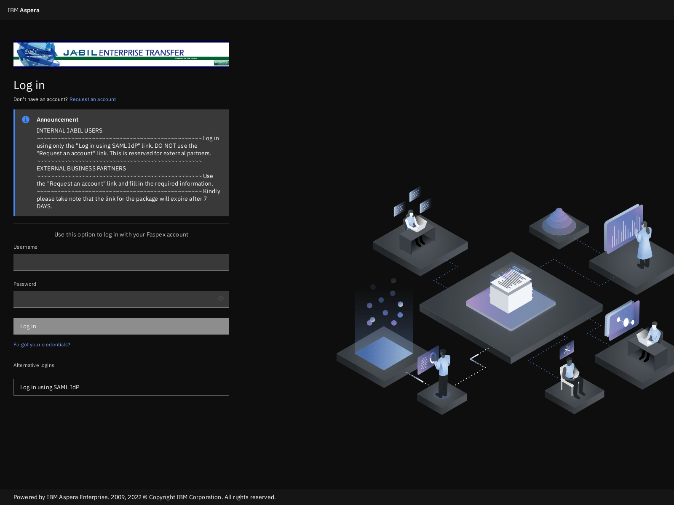Image resolution: width=674 pixels, height=505 pixels.
Task: Choose Log in using SAML IdP
Action: click(121, 387)
